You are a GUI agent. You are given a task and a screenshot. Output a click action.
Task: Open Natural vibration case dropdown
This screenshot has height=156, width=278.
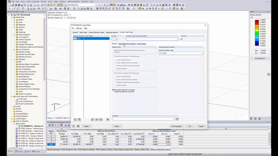click(202, 53)
